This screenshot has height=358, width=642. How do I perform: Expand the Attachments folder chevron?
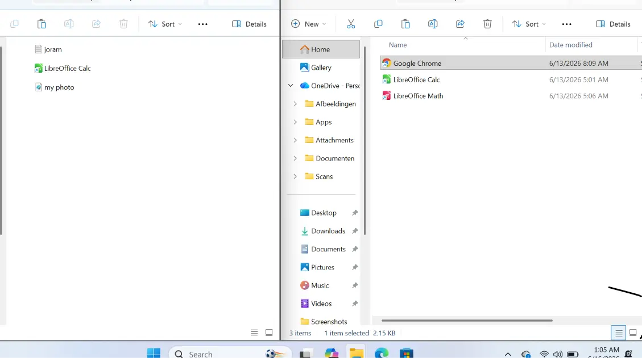(295, 140)
